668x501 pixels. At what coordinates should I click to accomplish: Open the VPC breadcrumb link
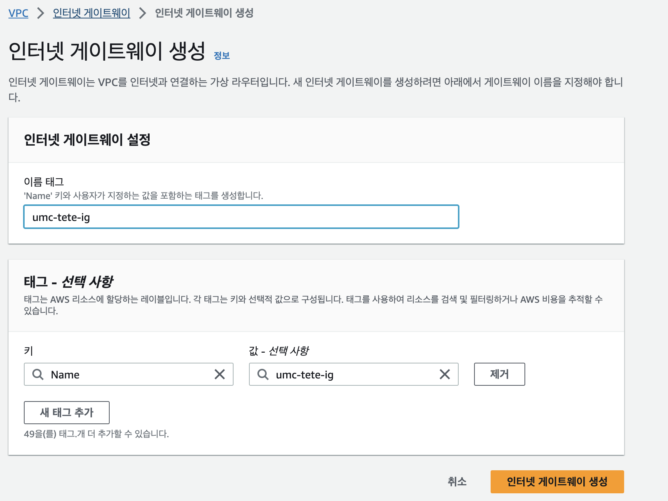click(x=18, y=13)
